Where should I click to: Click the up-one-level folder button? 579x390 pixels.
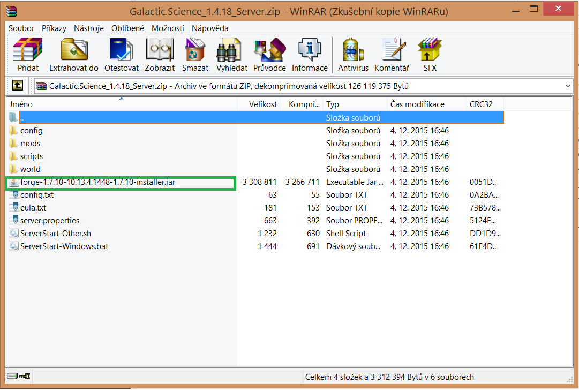pyautogui.click(x=17, y=85)
